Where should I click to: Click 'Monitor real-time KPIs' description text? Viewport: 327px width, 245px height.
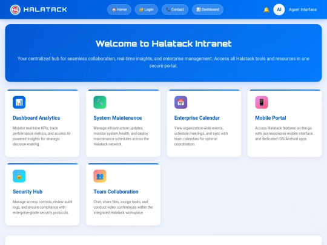(x=42, y=136)
